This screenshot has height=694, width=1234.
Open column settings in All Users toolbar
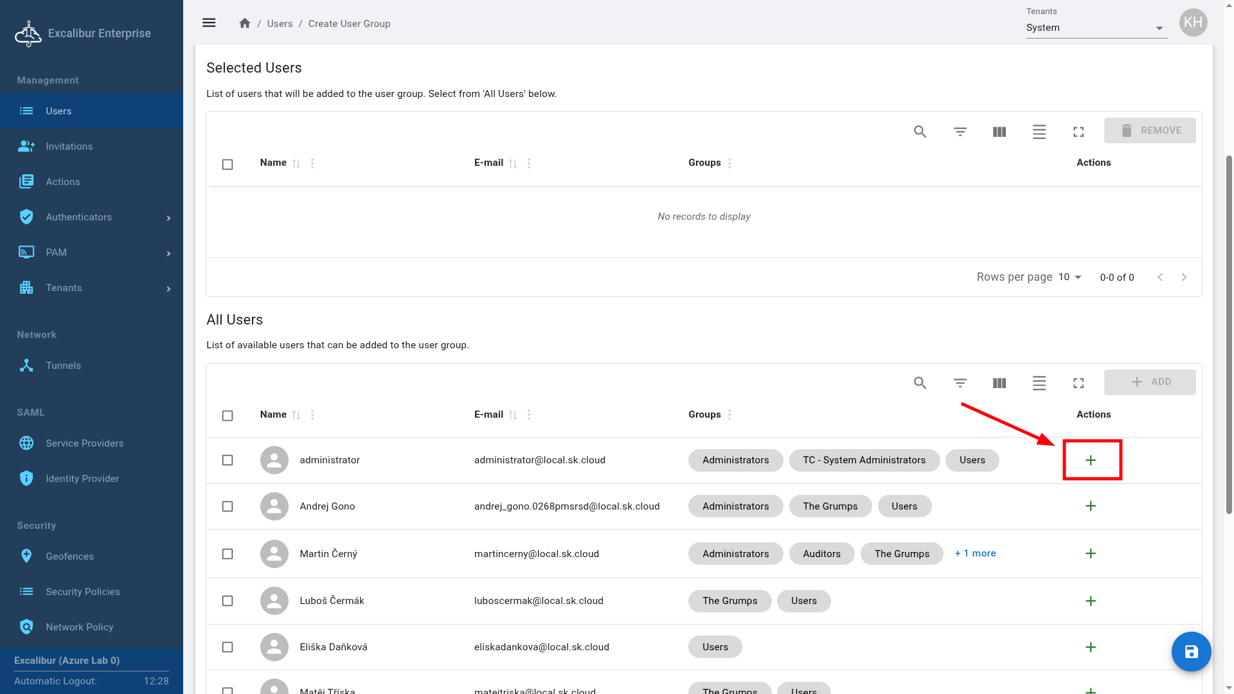pyautogui.click(x=999, y=383)
